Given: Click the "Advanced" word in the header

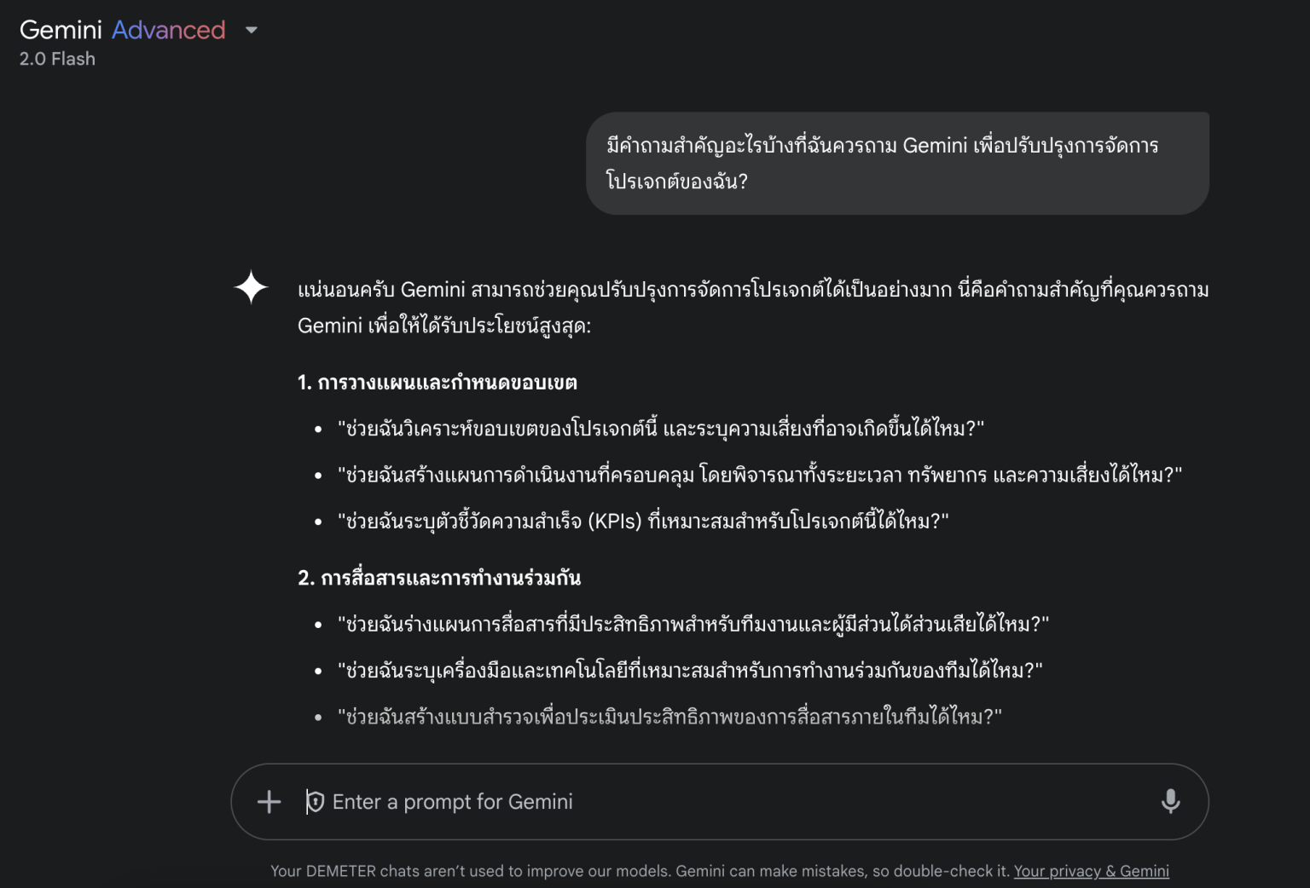Looking at the screenshot, I should click(x=169, y=30).
